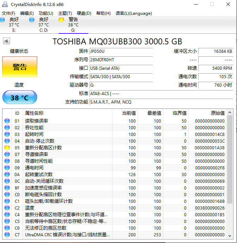
Task: Click the 支持的功能 field S.M.A.R.T., APM, NCQ
Action: tap(162, 102)
